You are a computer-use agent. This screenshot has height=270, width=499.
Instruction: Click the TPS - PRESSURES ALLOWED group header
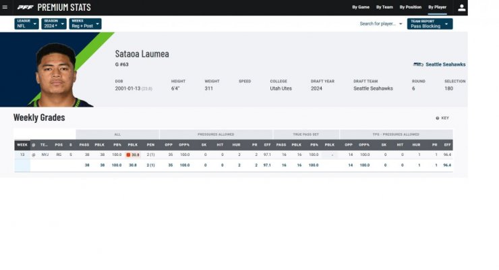(396, 134)
